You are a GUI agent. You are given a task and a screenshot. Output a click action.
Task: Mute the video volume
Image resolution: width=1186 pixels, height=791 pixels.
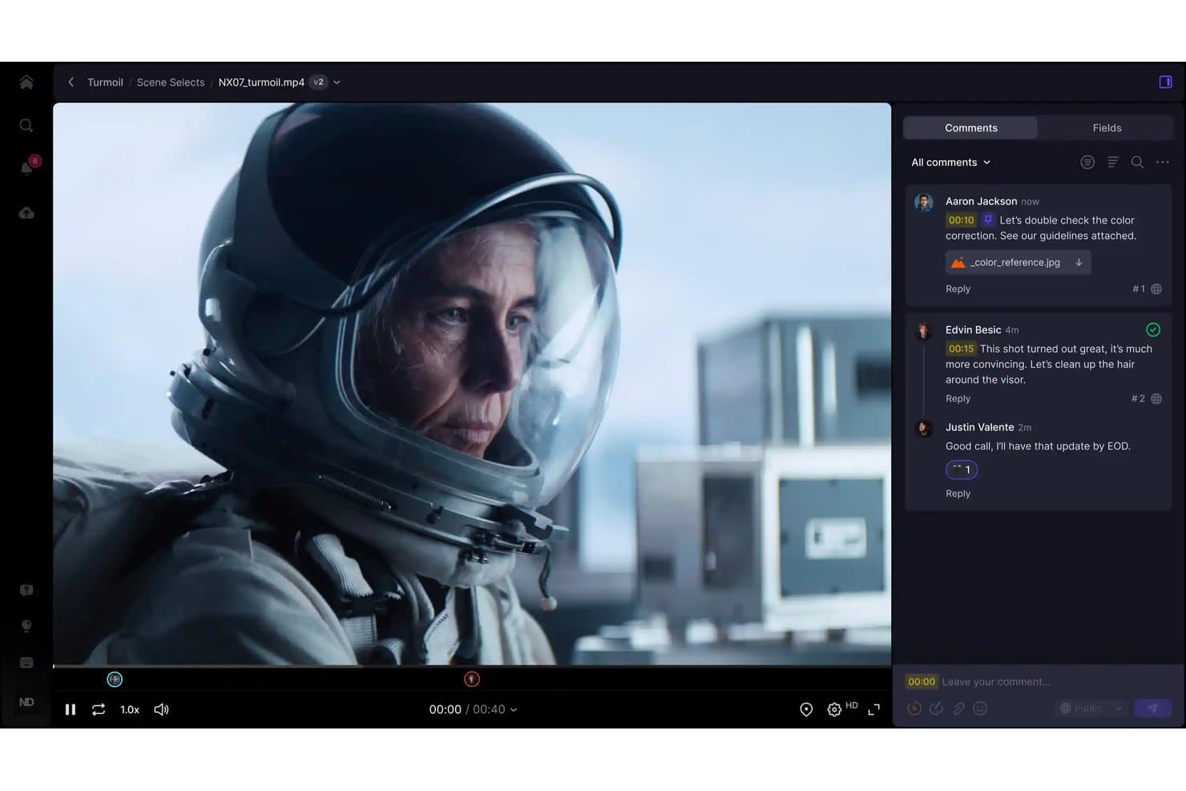161,709
